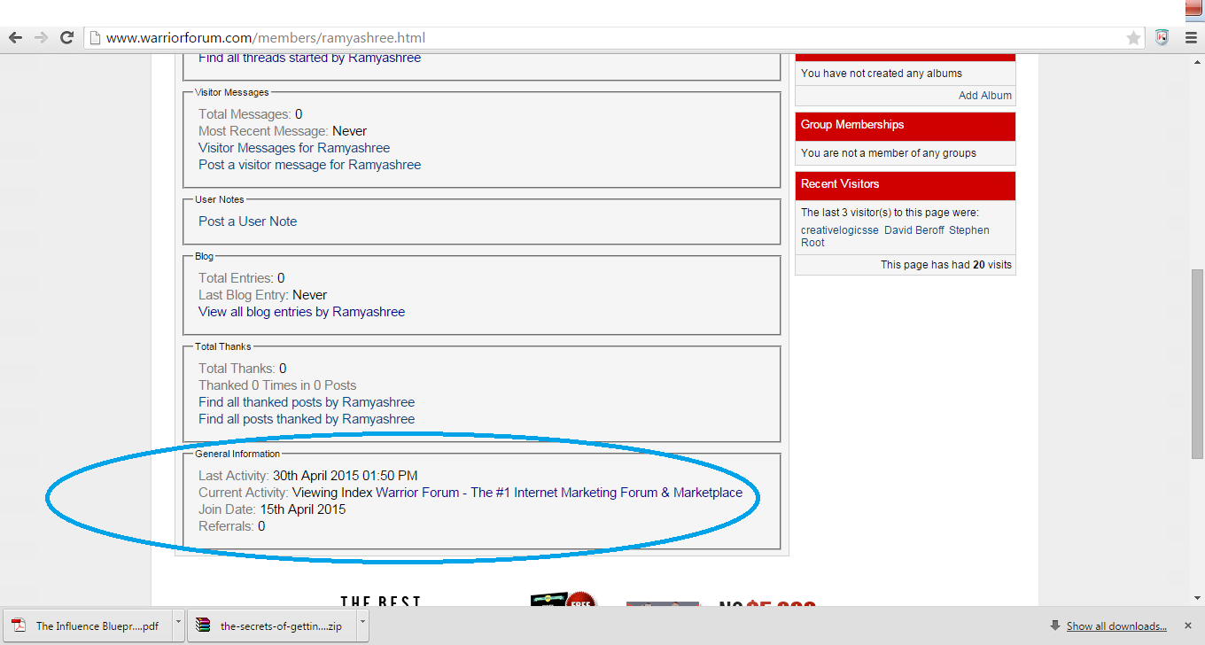
Task: Click the scrollbar down arrow
Action: [1197, 599]
